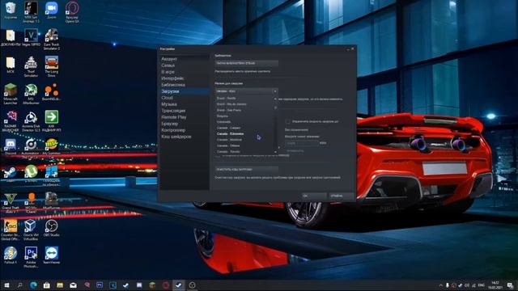The height and width of the screenshot is (291, 518).
Task: Open the notification center tray icon
Action: 511,285
